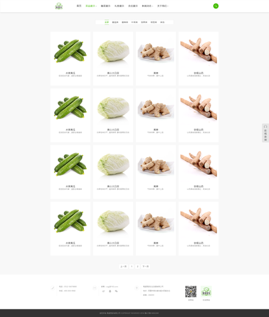Click the location pin icon in footer
Screen dimensions: 269x317
pos(136,288)
